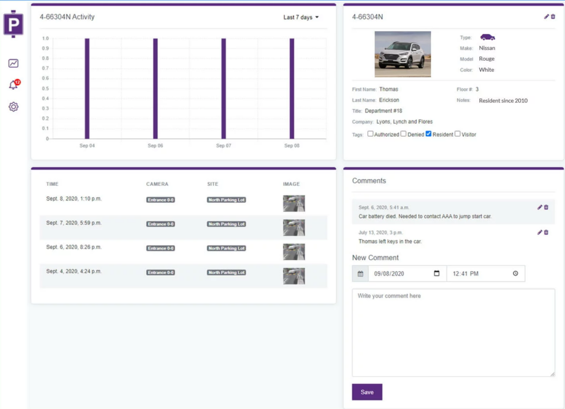Select 'Sept. 8, 2020, 1:10 p.m.' time
This screenshot has width=565, height=409.
tap(74, 199)
